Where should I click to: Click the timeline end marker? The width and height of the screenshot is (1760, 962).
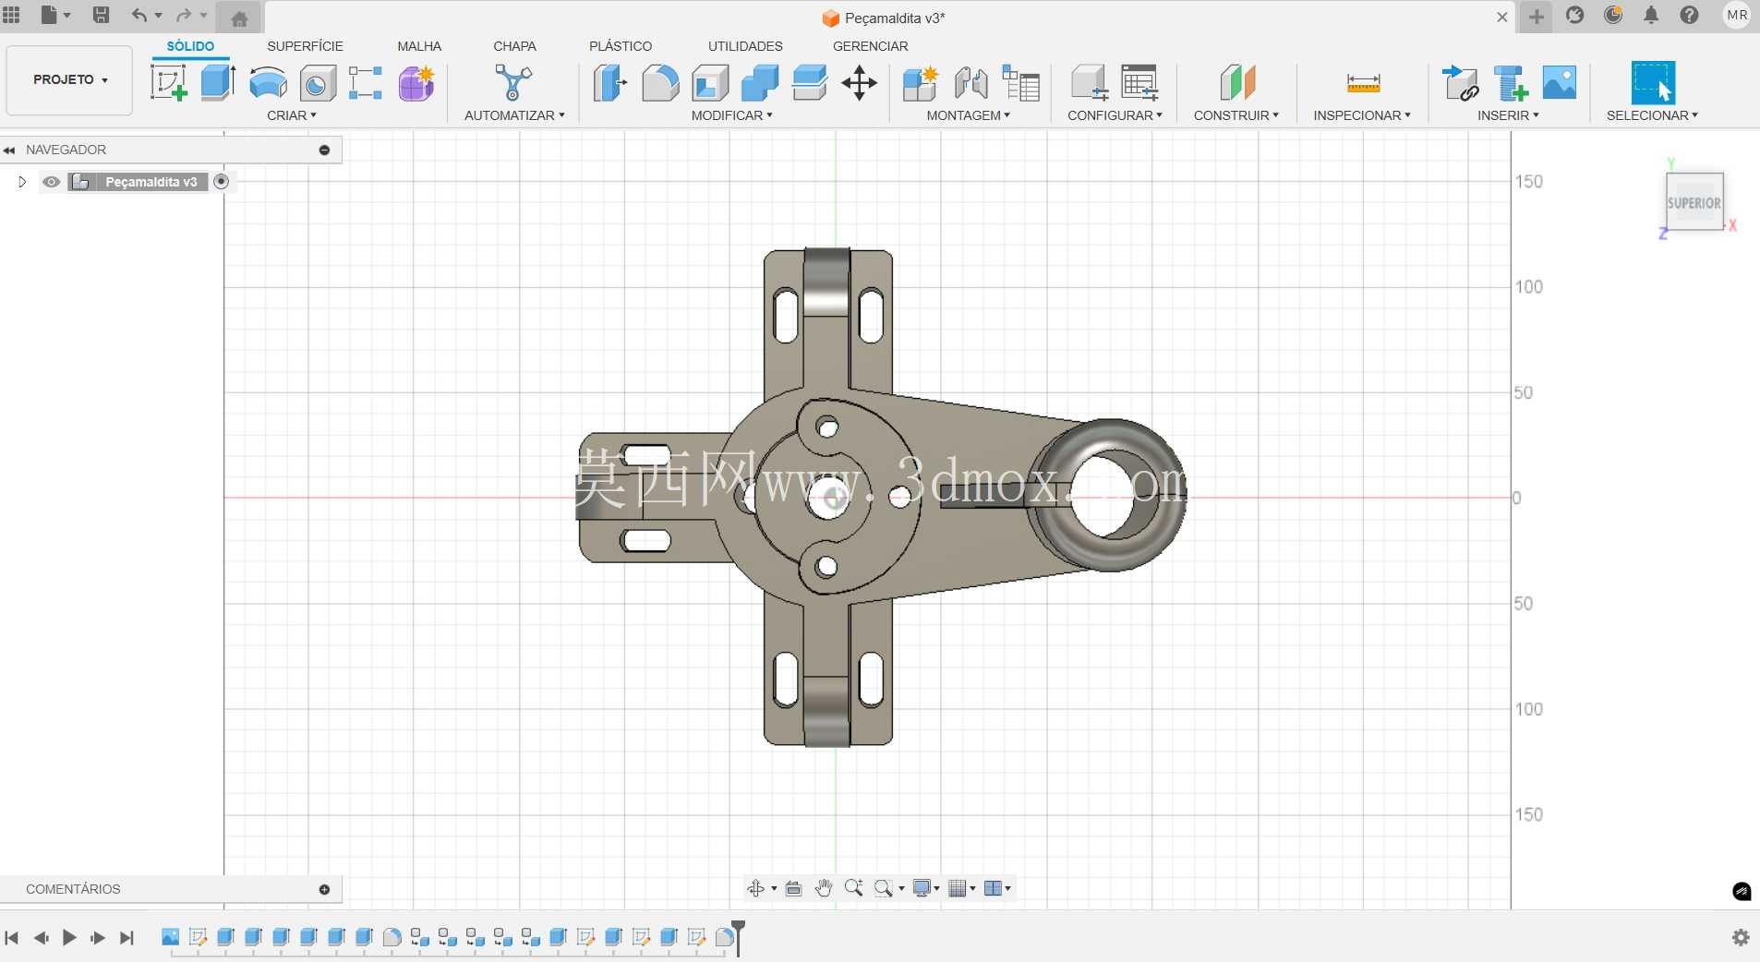738,936
